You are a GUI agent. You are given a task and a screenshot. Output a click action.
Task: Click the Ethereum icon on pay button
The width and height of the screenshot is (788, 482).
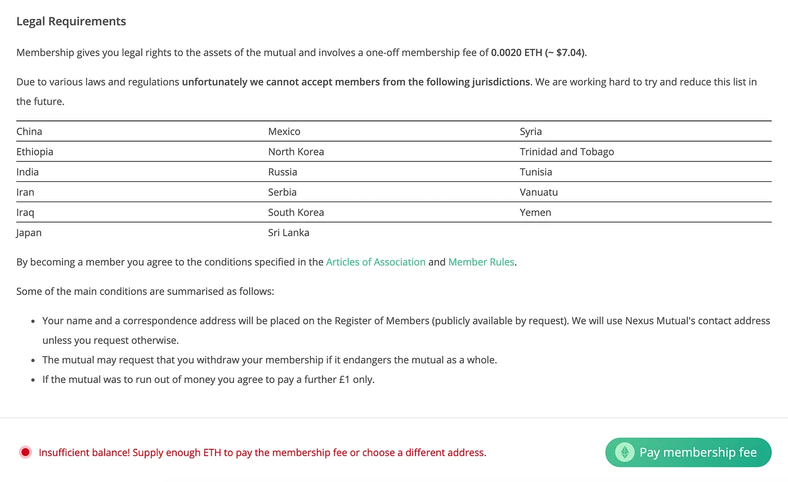625,452
